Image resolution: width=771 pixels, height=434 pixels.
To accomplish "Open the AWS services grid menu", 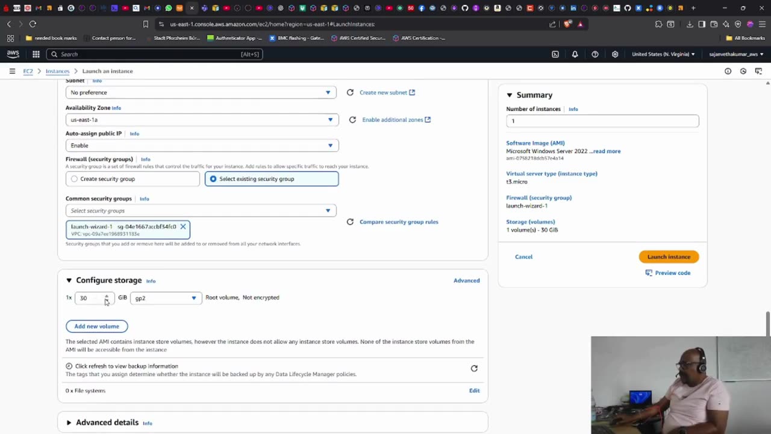I will click(x=36, y=54).
